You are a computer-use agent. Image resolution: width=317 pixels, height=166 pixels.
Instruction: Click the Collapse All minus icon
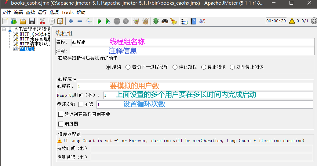point(80,21)
